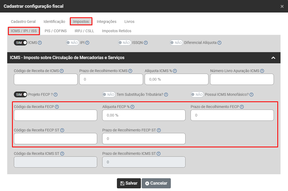Open help for Prazo de Recolhimento FECP
288x191 pixels.
pos(242,107)
